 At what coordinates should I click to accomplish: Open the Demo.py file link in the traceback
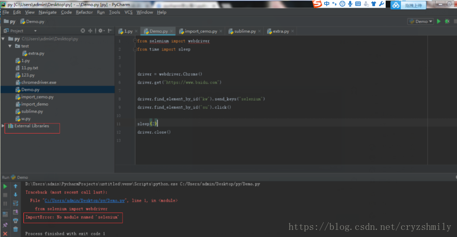[84, 200]
